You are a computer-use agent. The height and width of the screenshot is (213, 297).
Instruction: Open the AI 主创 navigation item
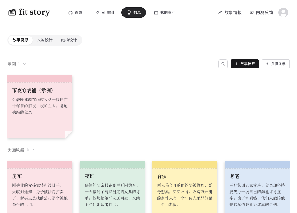click(x=105, y=12)
